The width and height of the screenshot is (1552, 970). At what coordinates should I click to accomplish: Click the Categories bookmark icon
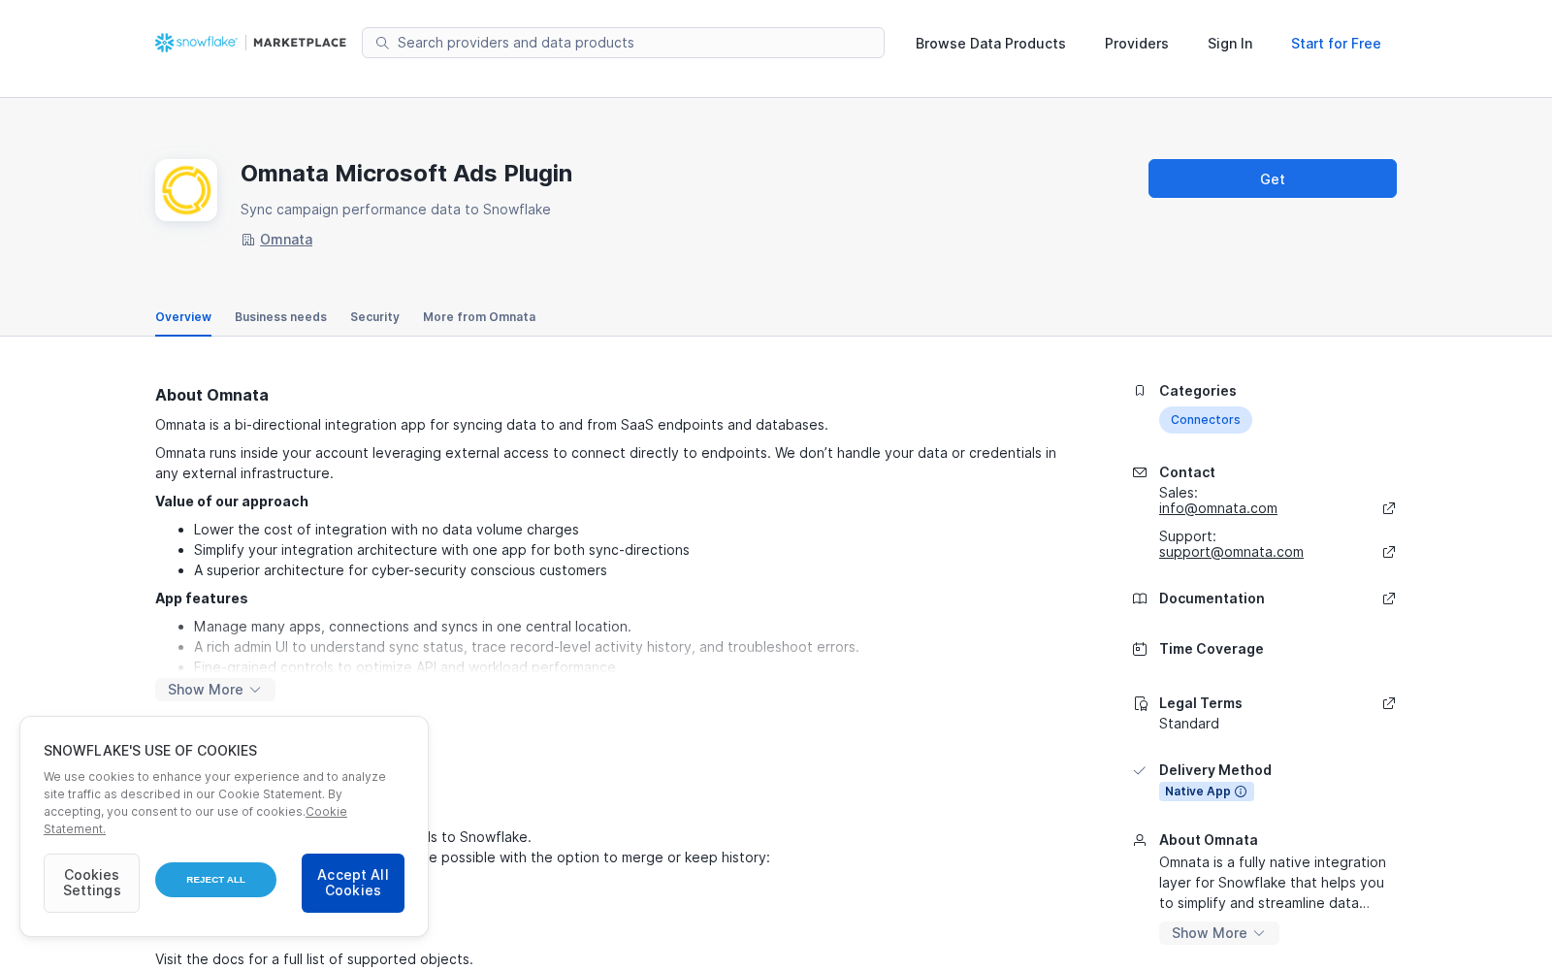(x=1140, y=391)
